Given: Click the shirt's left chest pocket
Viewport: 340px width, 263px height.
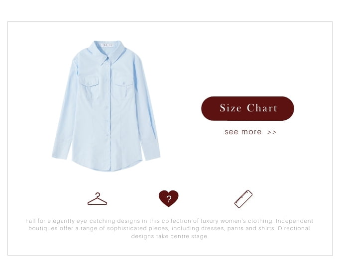Looking at the screenshot, I should pyautogui.click(x=89, y=86).
